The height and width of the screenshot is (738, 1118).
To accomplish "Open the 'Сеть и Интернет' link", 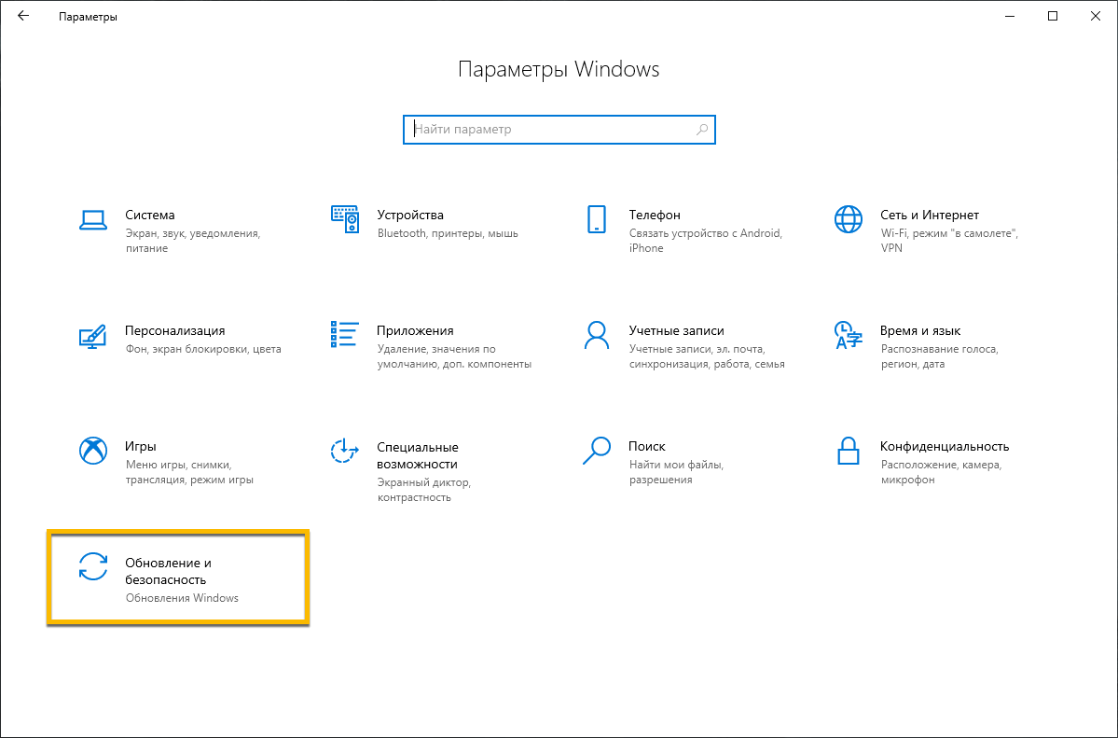I will coord(929,215).
